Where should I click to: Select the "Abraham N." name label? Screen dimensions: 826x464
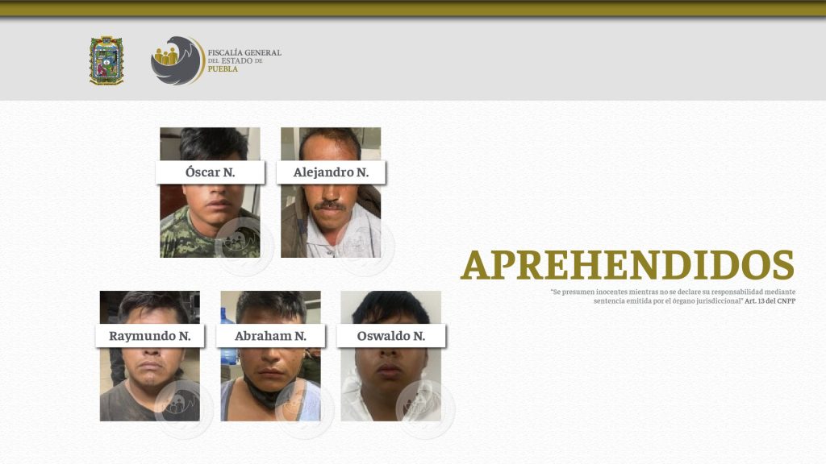(270, 336)
